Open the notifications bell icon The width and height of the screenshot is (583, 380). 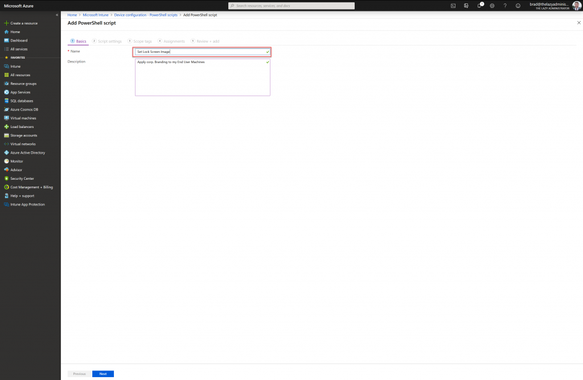[x=479, y=6]
